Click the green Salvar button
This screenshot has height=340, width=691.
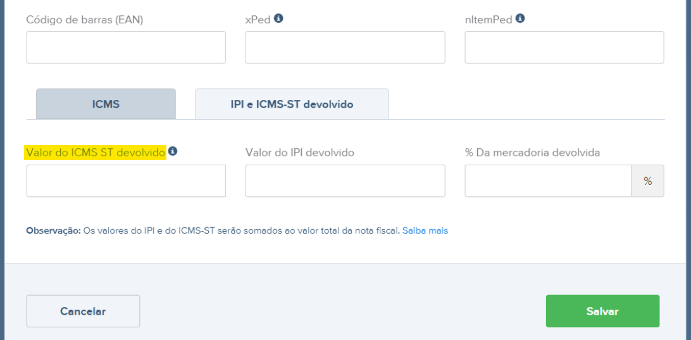tap(602, 311)
